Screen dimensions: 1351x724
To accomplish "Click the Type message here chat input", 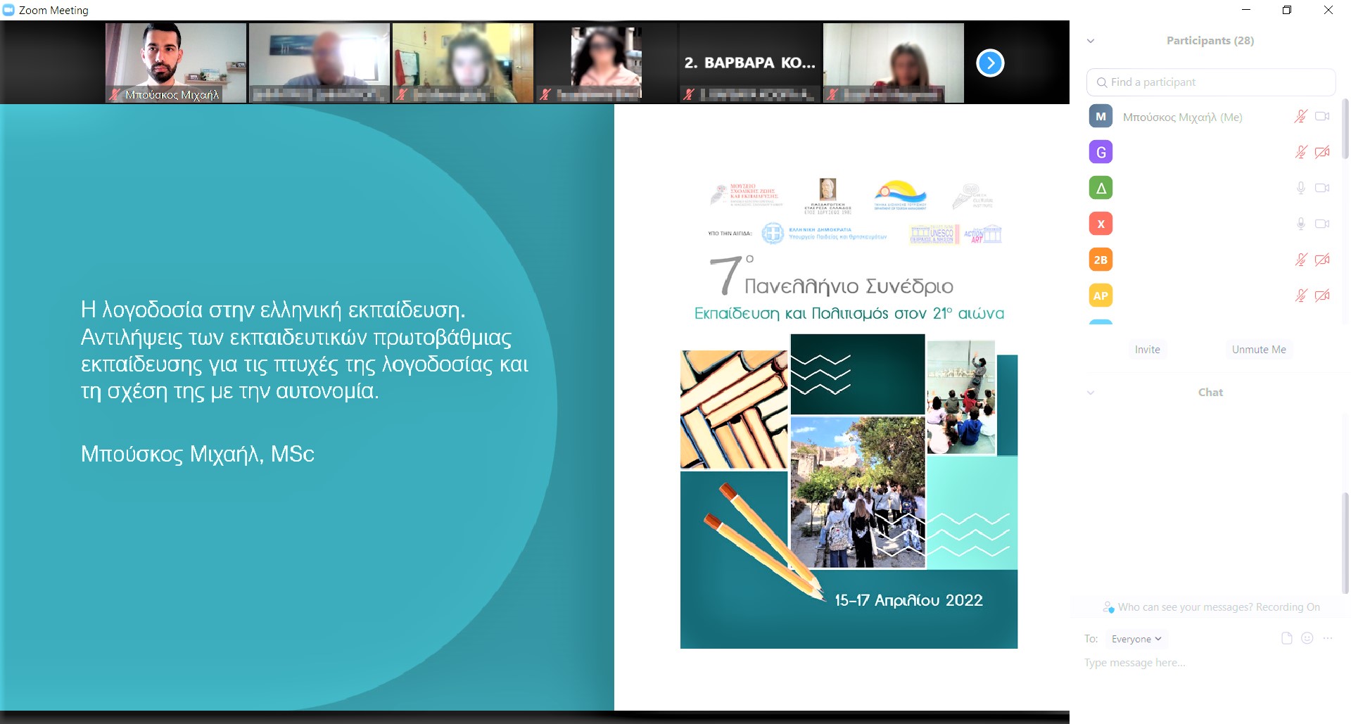I will tap(1196, 663).
